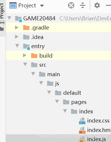Click the js folder icon
Screen dimensions: 111x142
point(50,83)
